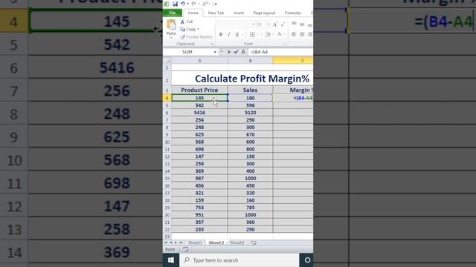Toggle Italic formatting
476x267 pixels.
[x=229, y=35]
